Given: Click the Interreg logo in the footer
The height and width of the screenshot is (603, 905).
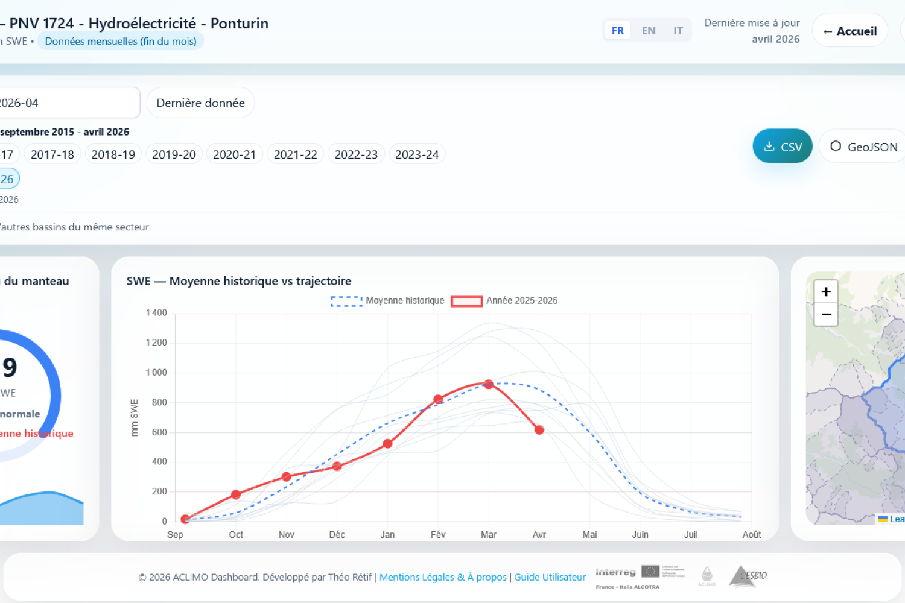Looking at the screenshot, I should click(x=640, y=577).
